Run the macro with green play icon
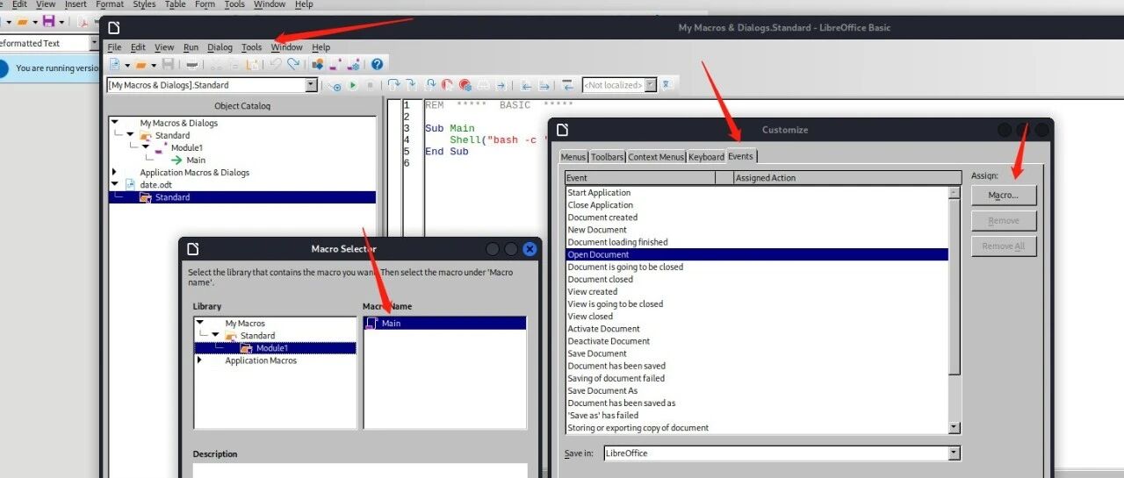The width and height of the screenshot is (1124, 478). tap(353, 85)
